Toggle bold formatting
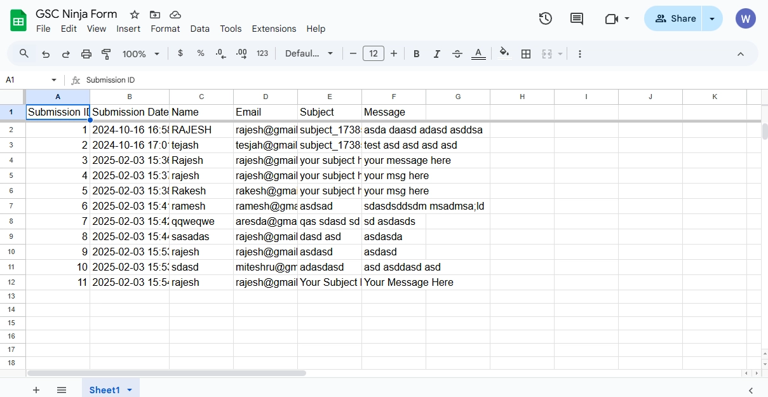 click(x=416, y=53)
